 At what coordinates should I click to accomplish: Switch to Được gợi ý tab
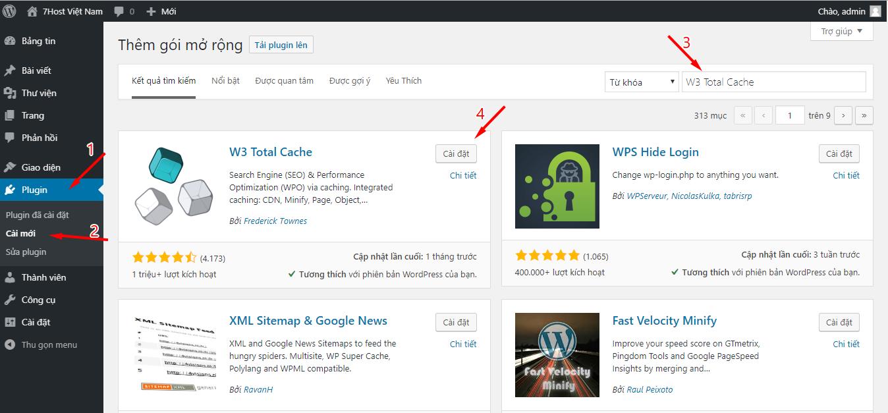pyautogui.click(x=350, y=81)
